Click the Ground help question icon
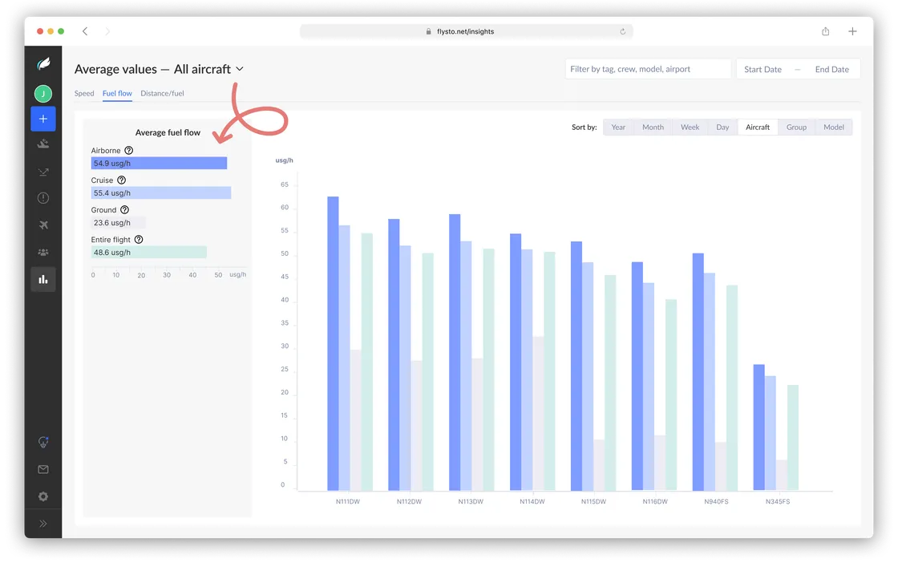Image resolution: width=898 pixels, height=571 pixels. click(125, 209)
